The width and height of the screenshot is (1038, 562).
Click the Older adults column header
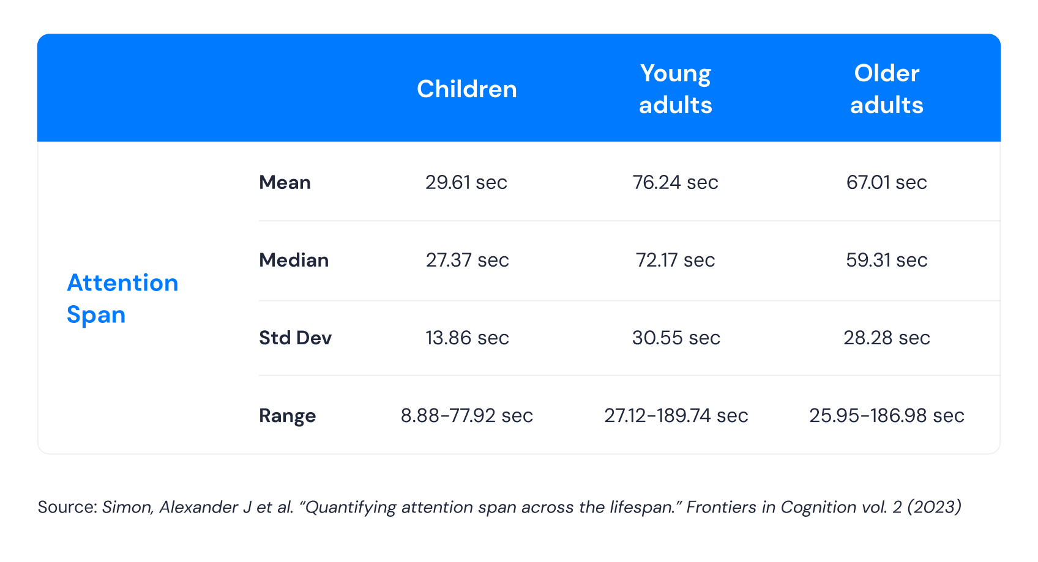[x=886, y=89]
